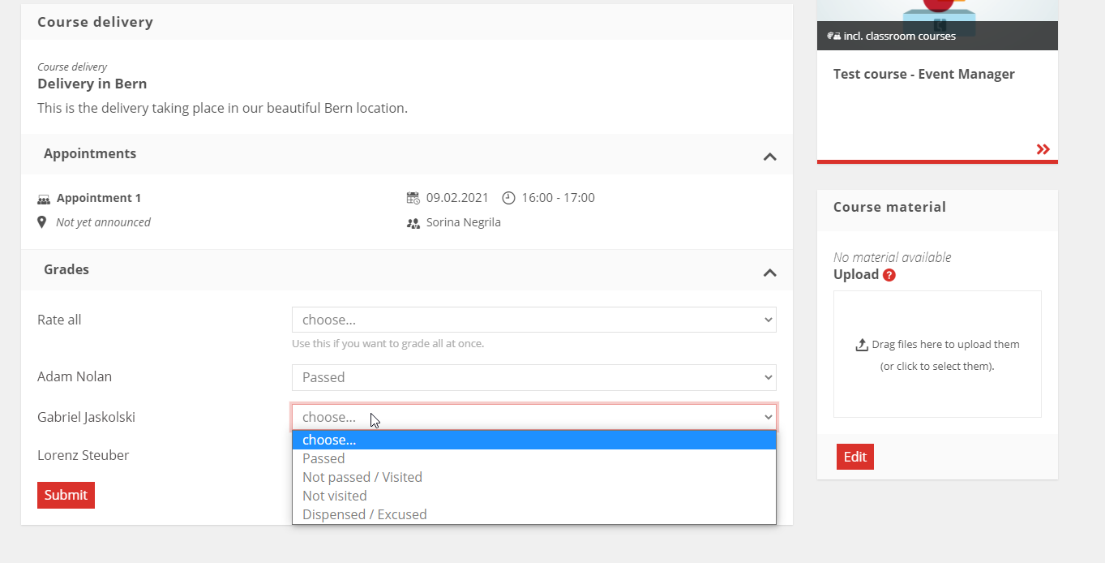Open the Rate all dropdown

(x=533, y=320)
